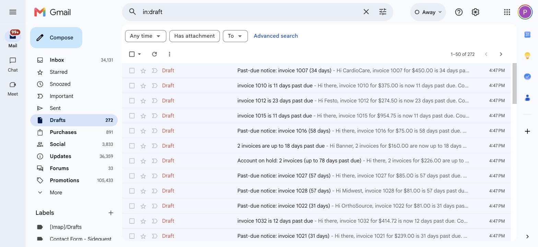Select the invoice 1012 draft checkbox
This screenshot has height=247, width=538.
point(132,101)
